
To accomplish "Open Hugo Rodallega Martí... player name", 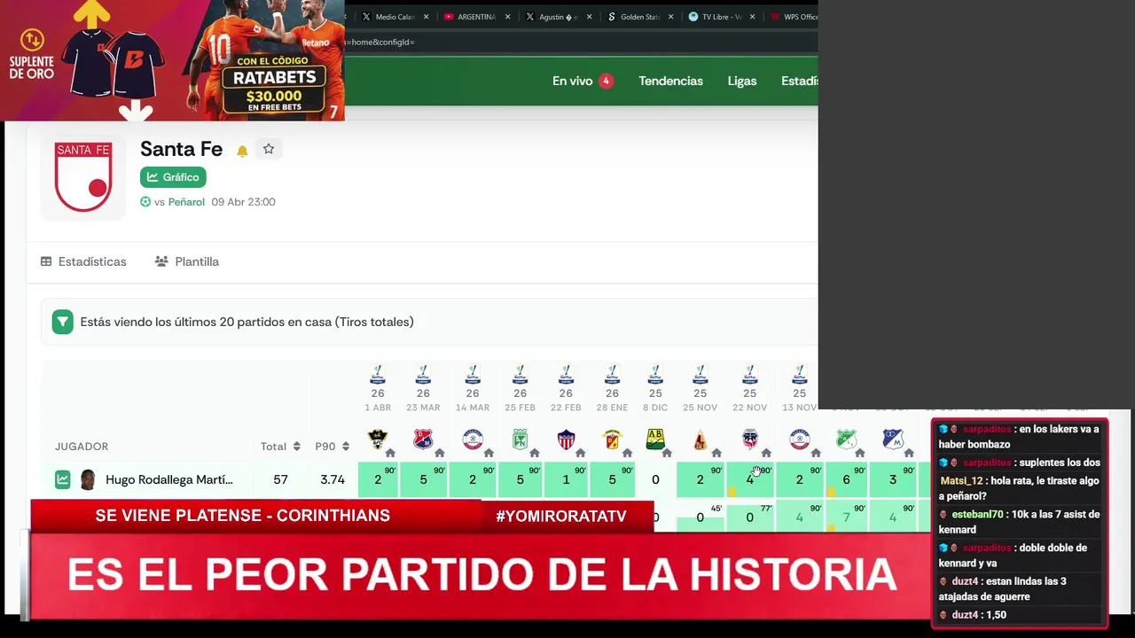I will (x=169, y=479).
